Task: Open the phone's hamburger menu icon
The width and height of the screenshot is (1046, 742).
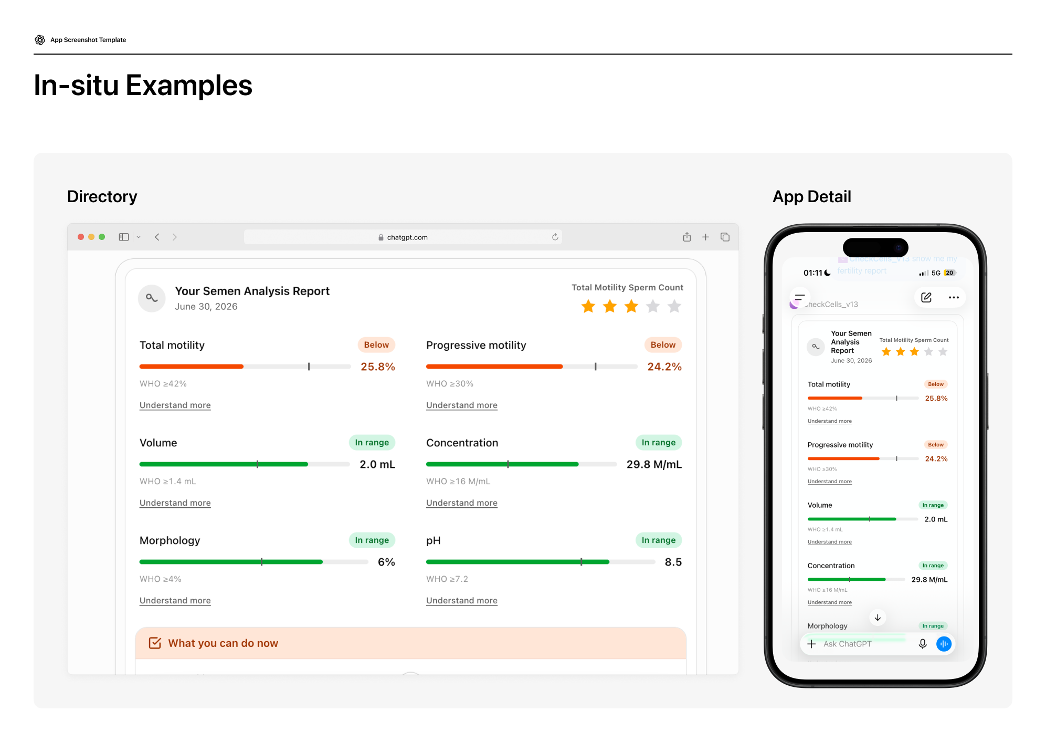Action: click(x=799, y=297)
